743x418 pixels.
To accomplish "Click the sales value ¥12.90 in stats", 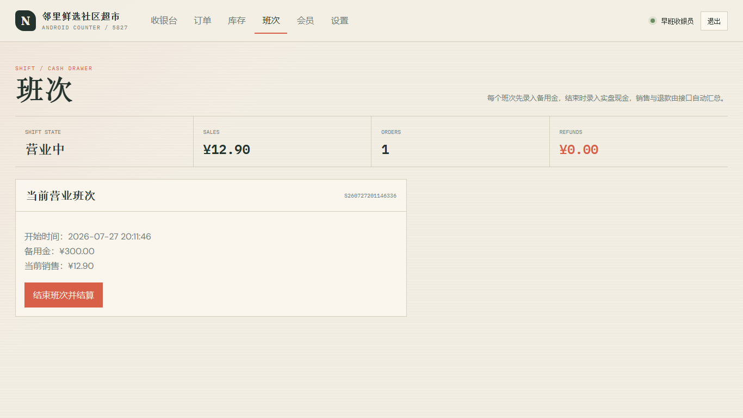I will [x=227, y=150].
